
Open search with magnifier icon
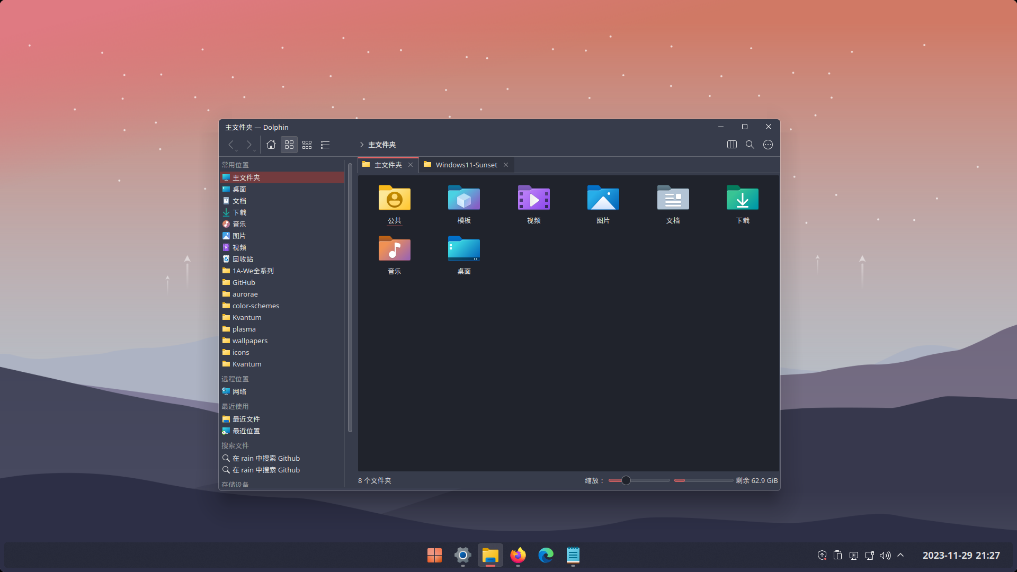[750, 145]
